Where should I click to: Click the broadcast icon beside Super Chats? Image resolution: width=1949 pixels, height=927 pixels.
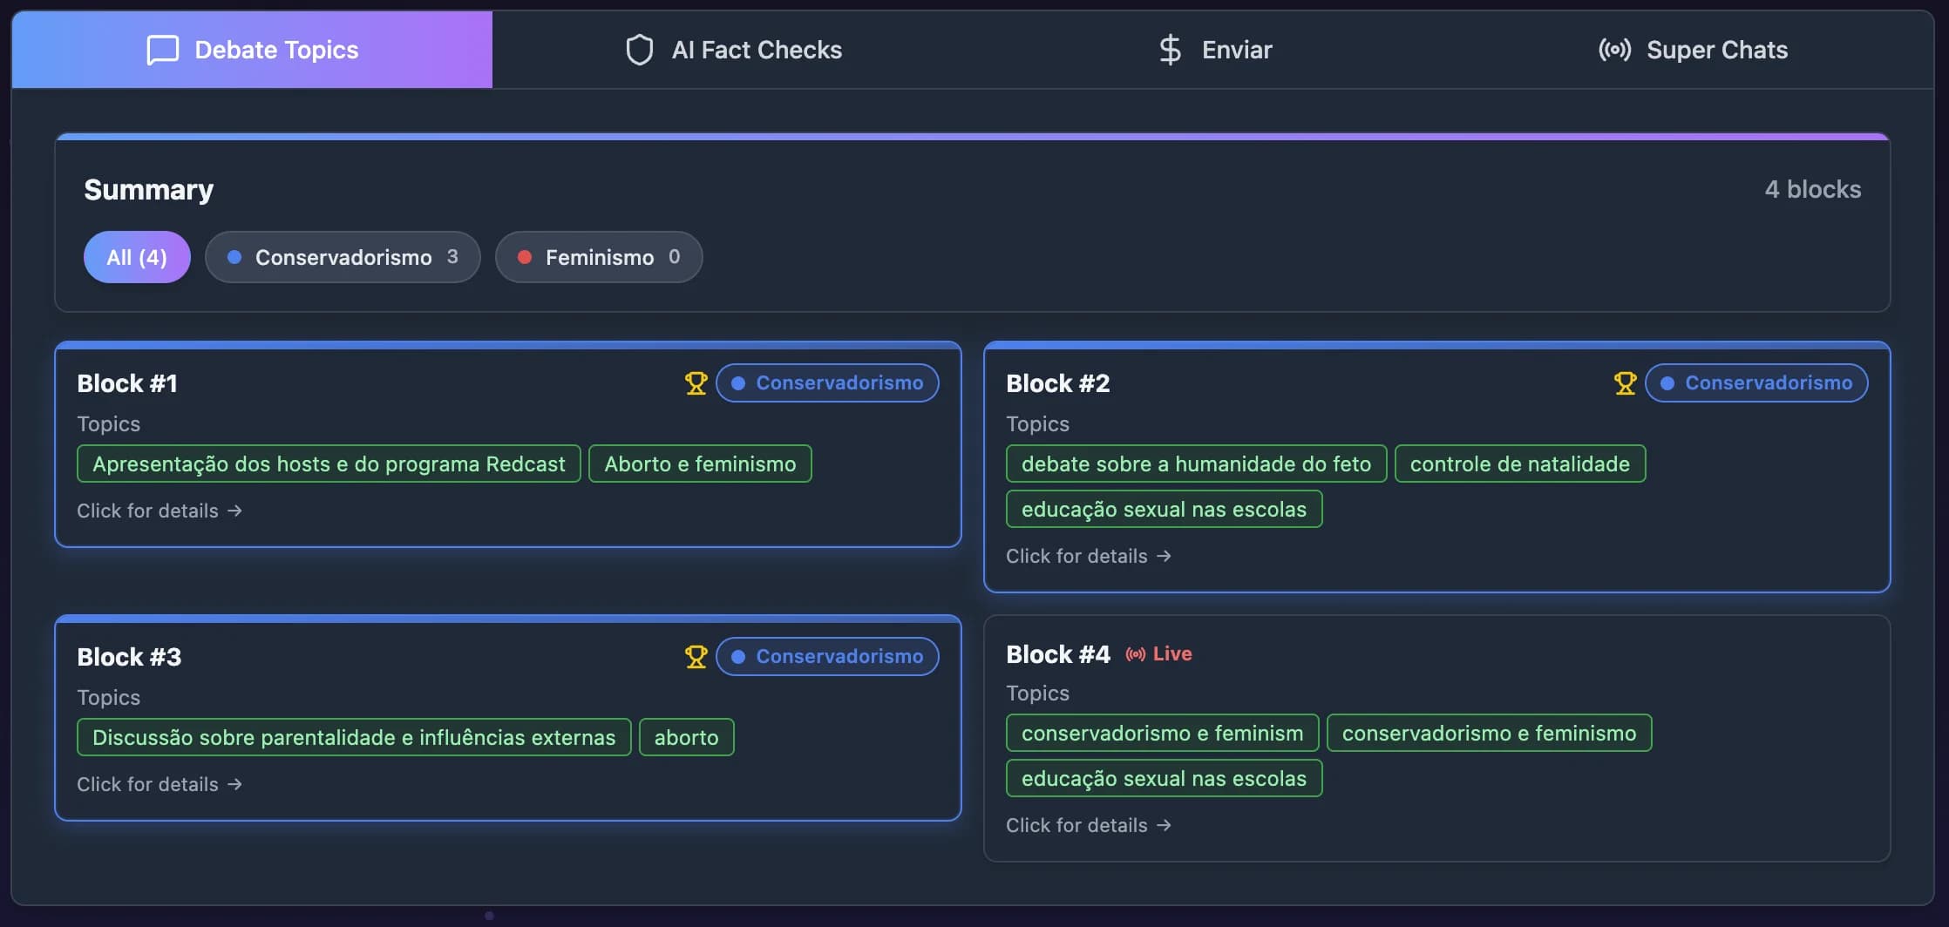[x=1614, y=50]
